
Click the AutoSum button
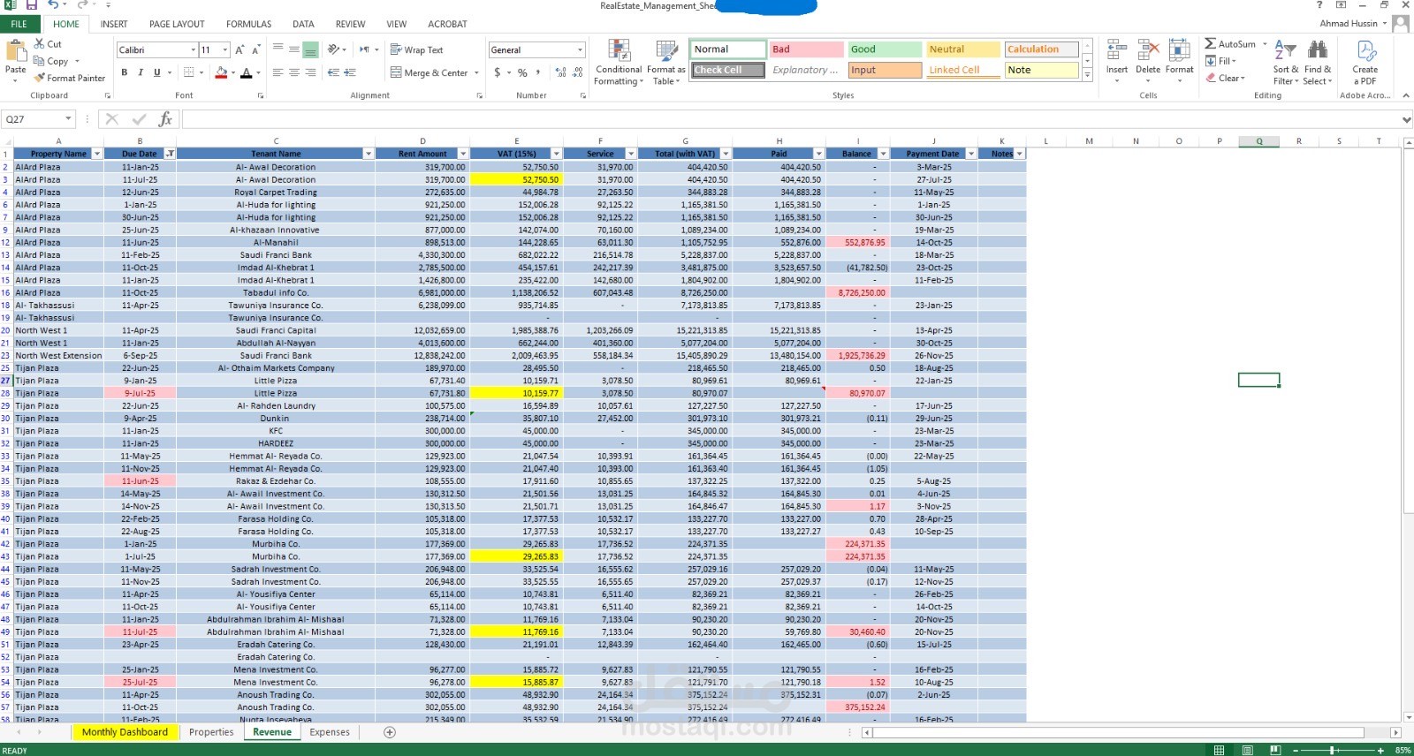(x=1230, y=44)
